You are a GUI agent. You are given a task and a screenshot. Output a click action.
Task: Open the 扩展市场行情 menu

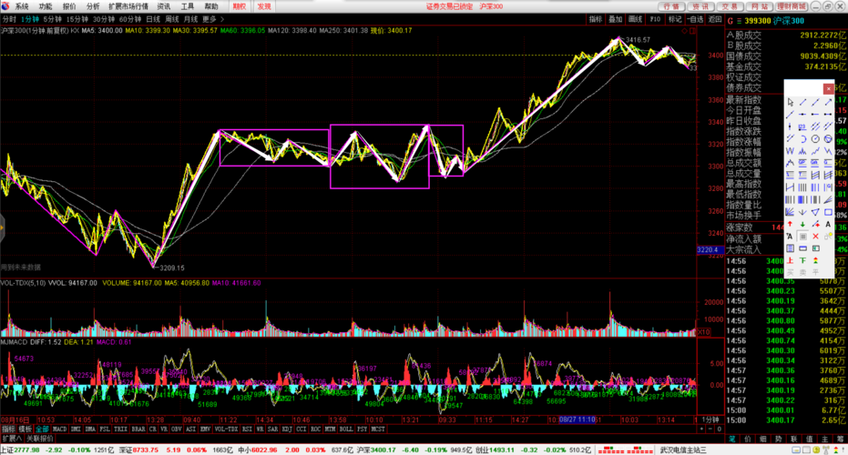[x=128, y=5]
